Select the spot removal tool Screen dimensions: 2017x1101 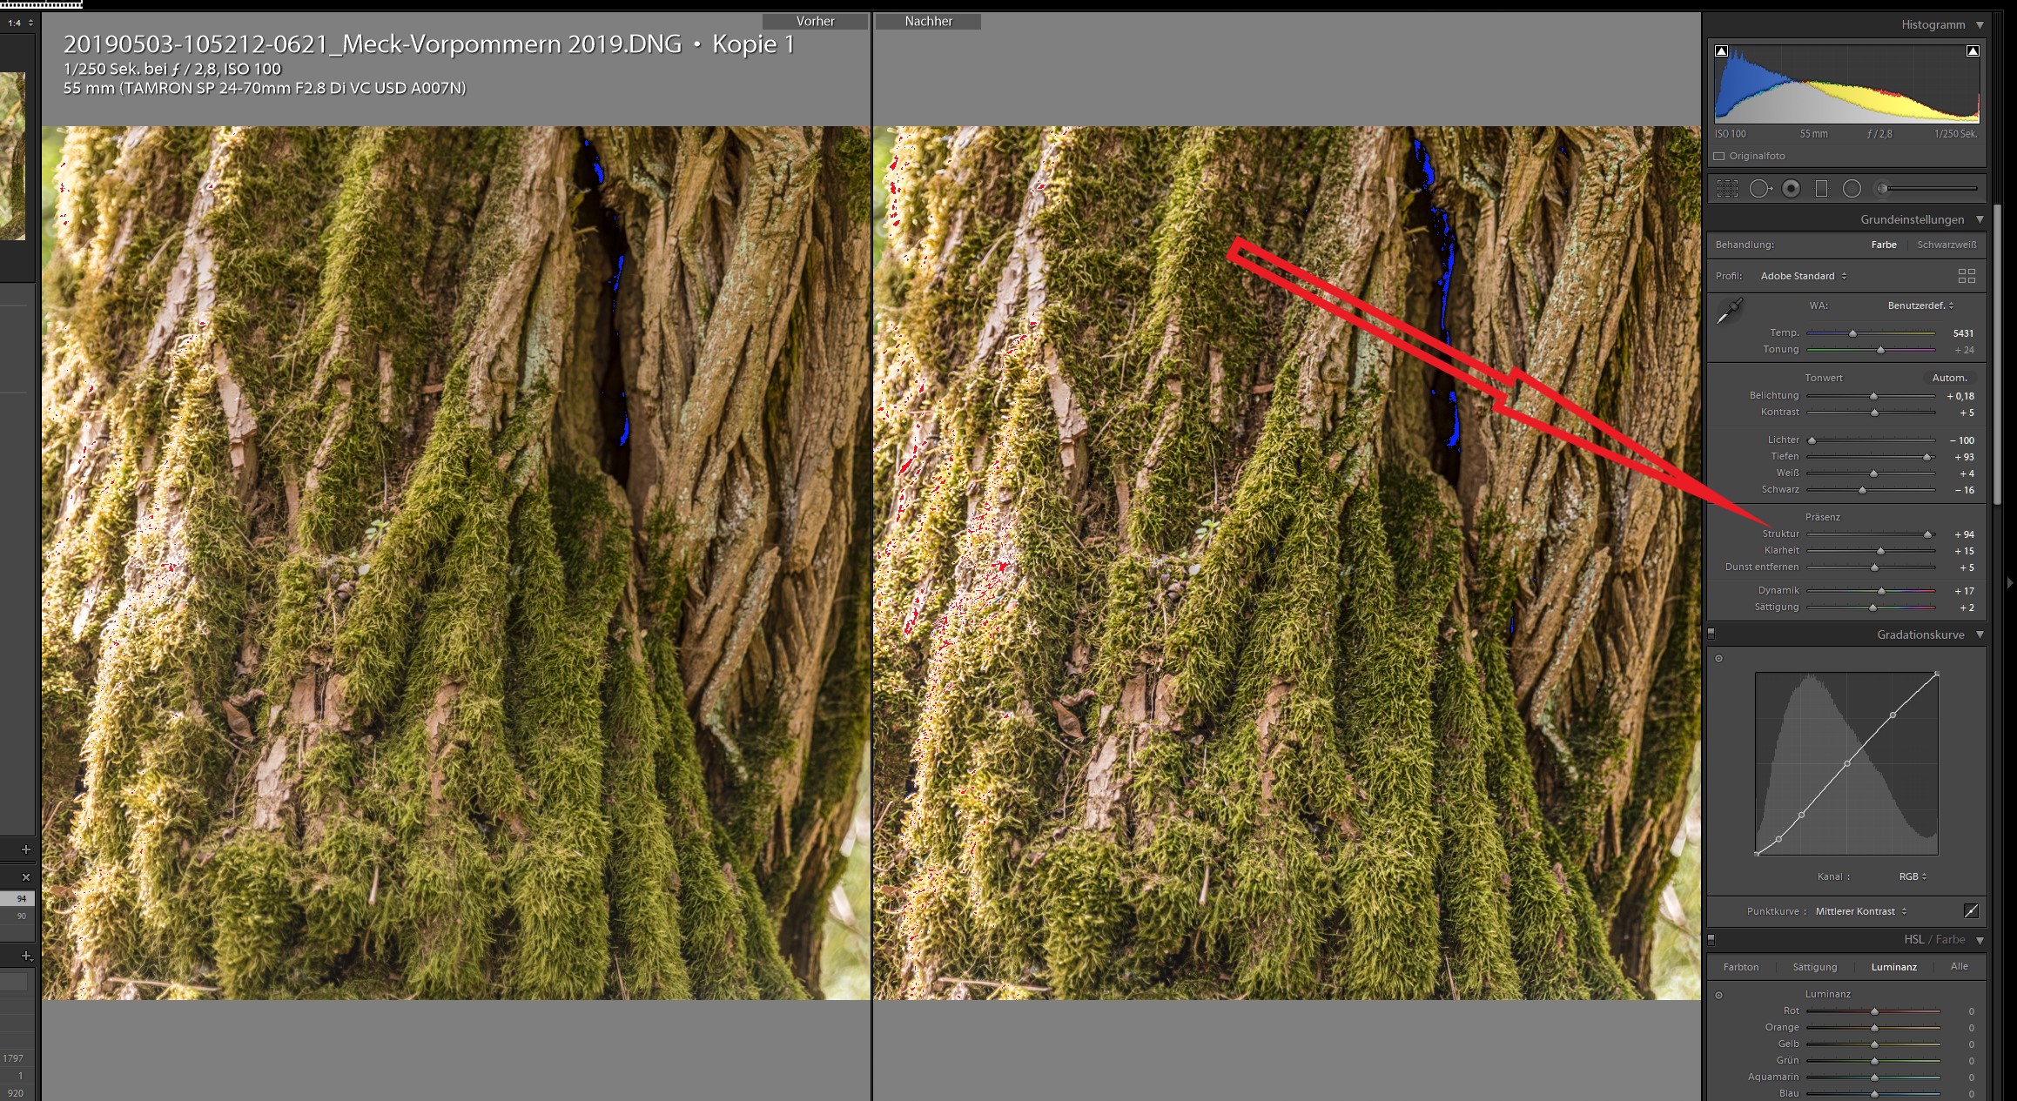pyautogui.click(x=1760, y=188)
